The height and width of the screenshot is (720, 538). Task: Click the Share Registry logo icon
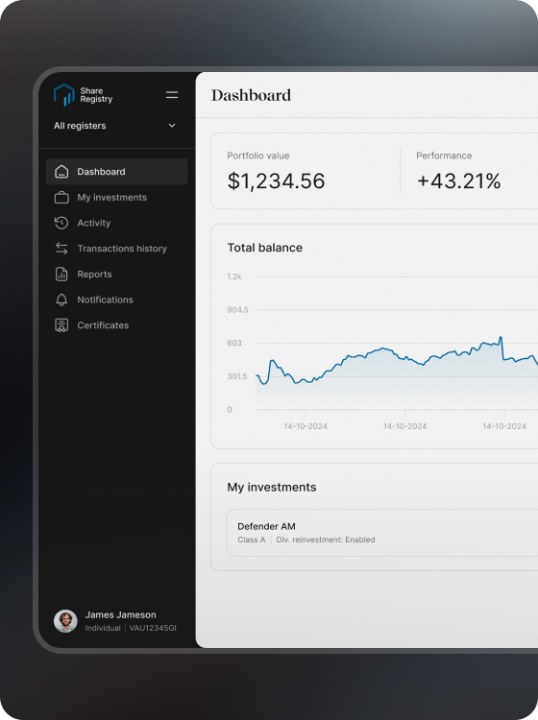point(63,95)
